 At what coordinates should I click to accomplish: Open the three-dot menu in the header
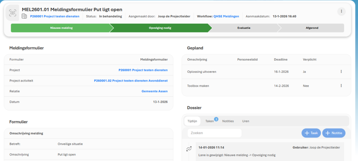[x=341, y=11]
